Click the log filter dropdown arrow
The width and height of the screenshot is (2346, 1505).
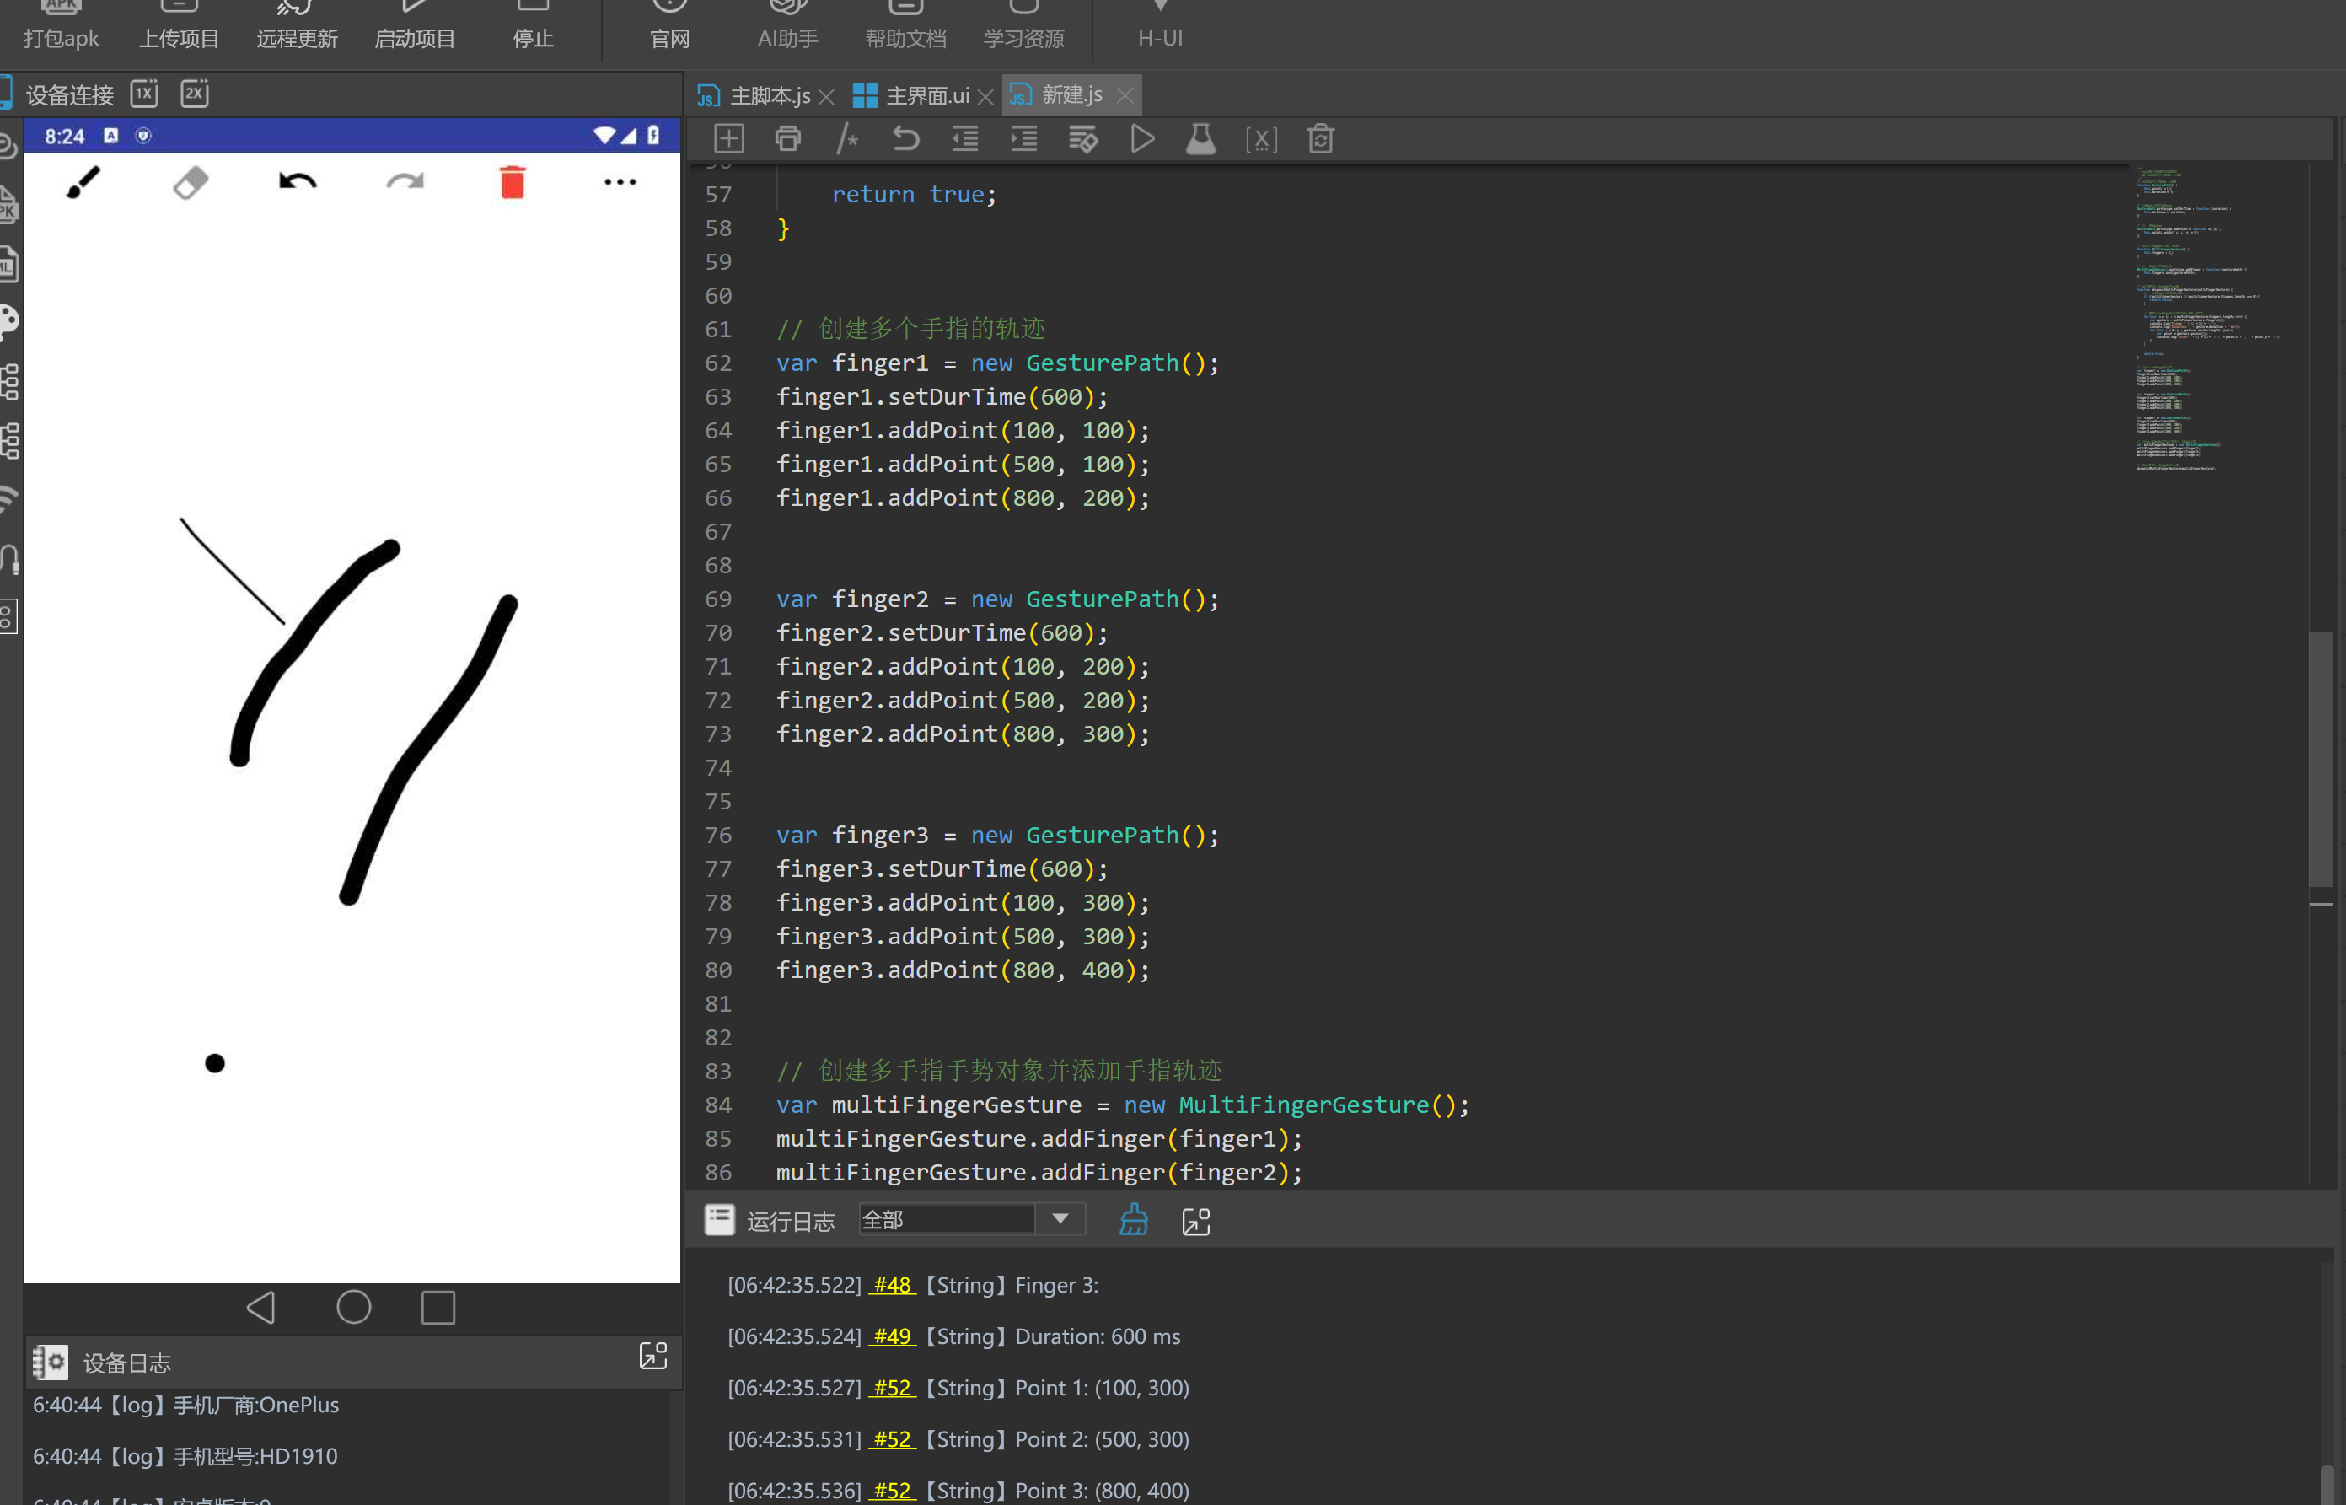pyautogui.click(x=1060, y=1220)
